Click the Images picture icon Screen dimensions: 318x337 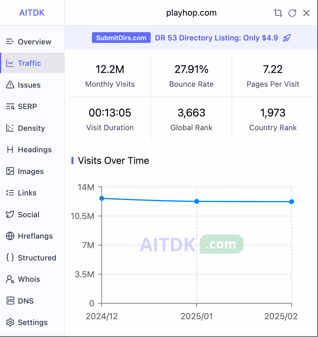(x=10, y=171)
